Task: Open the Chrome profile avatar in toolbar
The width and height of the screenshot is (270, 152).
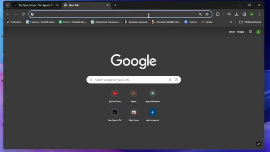Action: (x=252, y=14)
